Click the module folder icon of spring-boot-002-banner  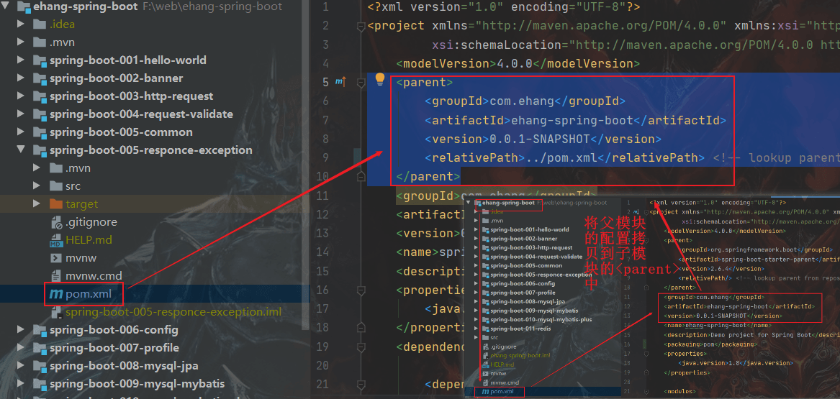40,78
